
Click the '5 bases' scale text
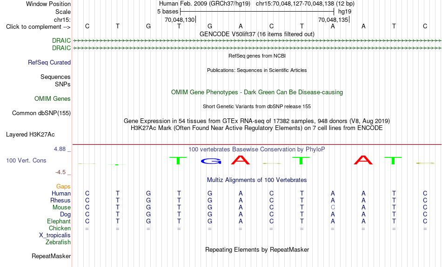pos(167,12)
